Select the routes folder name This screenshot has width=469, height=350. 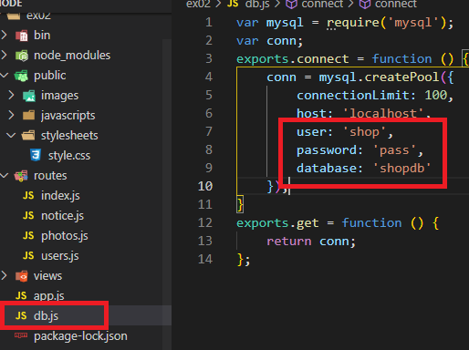[50, 176]
